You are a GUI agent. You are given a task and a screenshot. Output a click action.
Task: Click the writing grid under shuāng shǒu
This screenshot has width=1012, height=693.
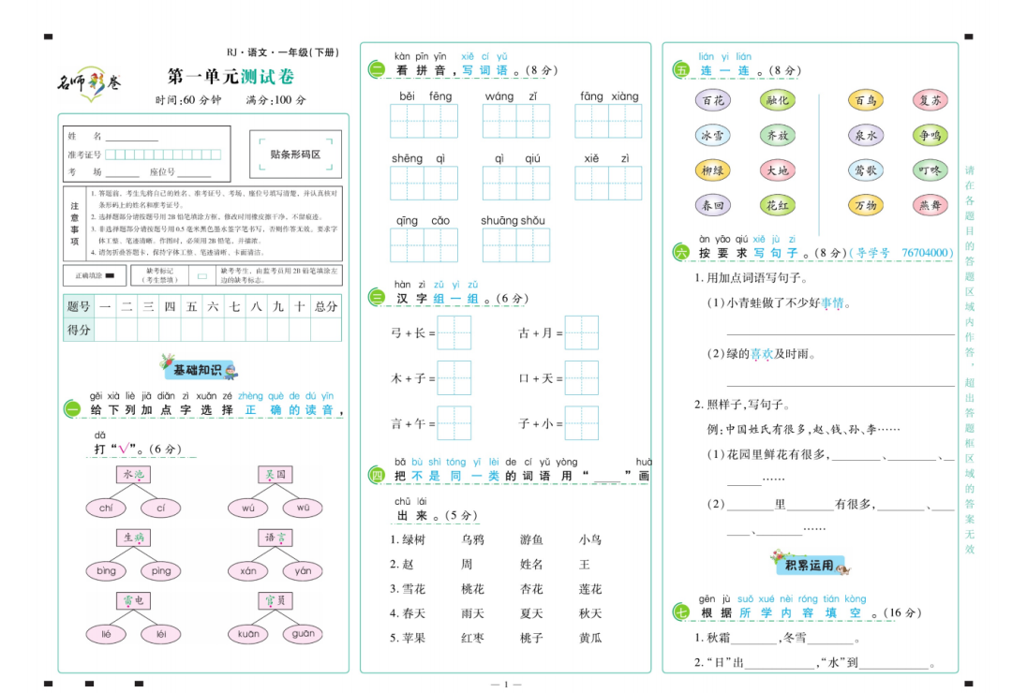[516, 245]
